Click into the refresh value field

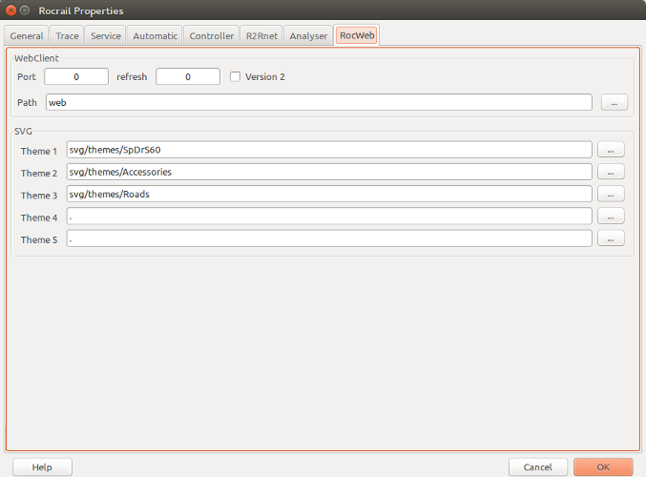pos(188,76)
